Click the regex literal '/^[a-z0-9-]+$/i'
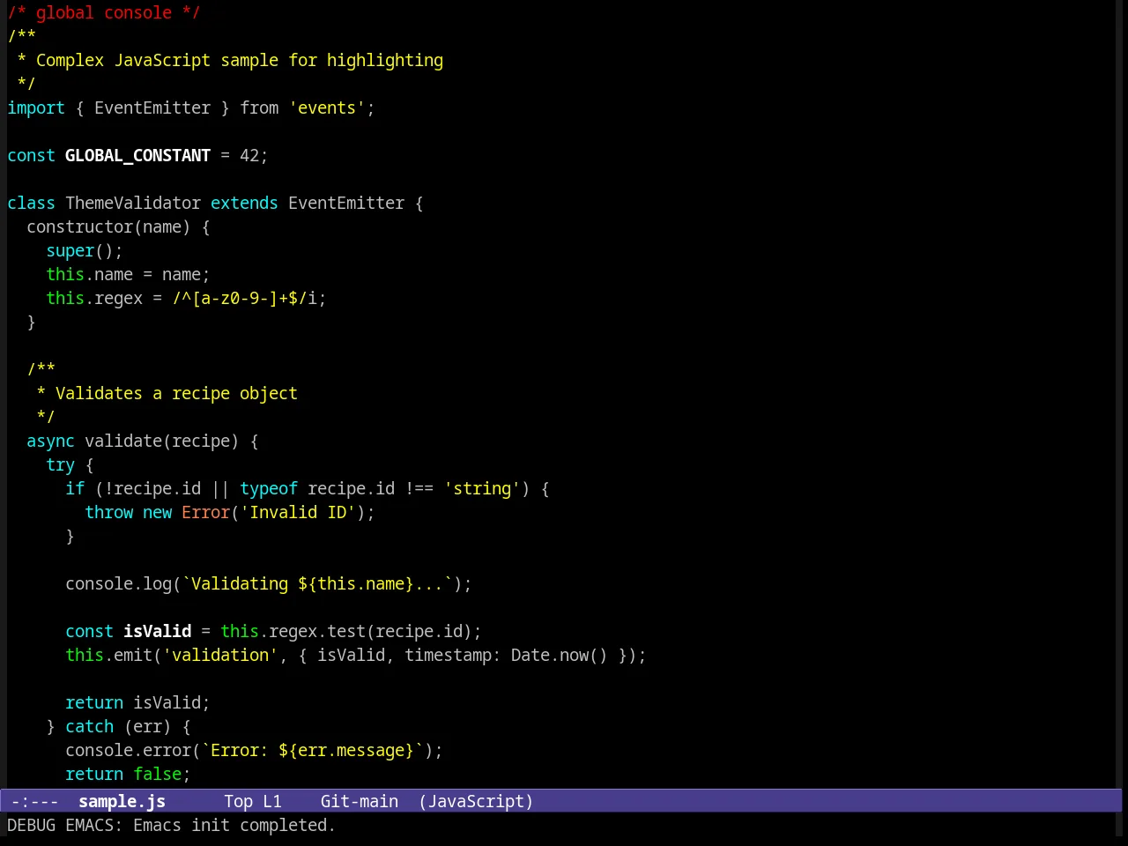The image size is (1128, 846). [244, 298]
